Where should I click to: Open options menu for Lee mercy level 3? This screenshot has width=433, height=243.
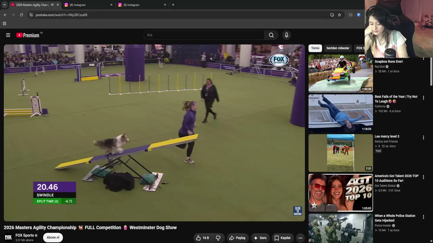pos(423,138)
